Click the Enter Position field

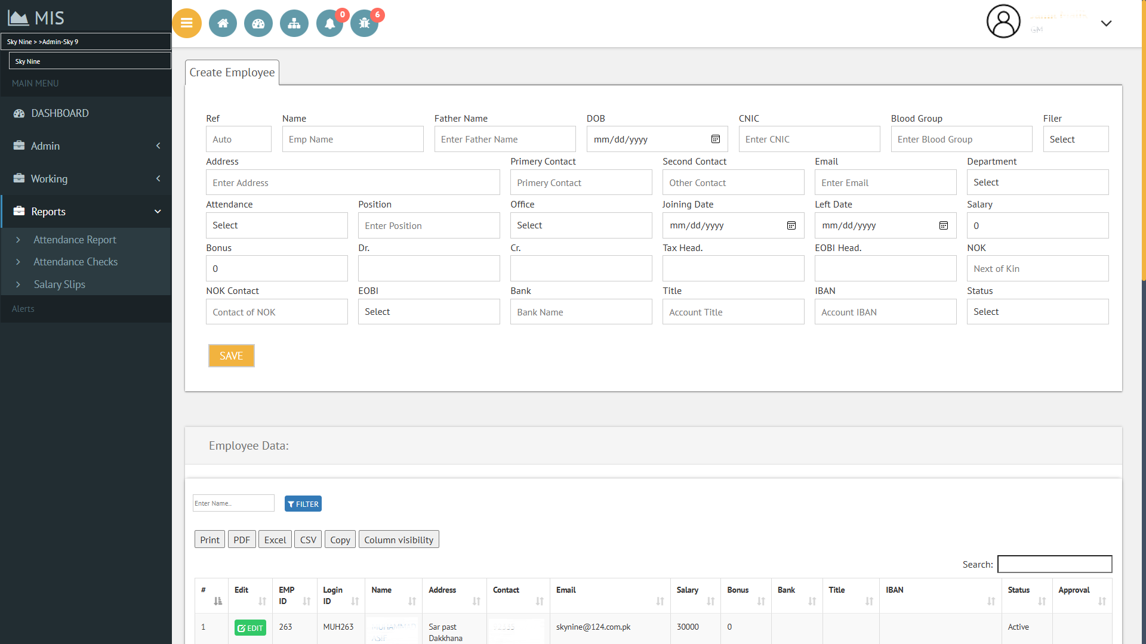[429, 225]
